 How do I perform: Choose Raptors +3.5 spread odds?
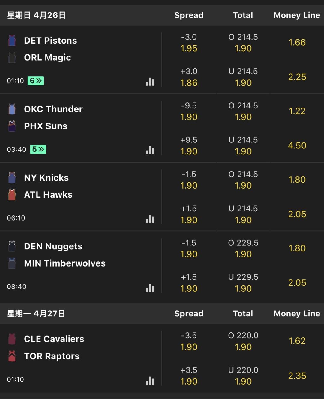tap(189, 376)
